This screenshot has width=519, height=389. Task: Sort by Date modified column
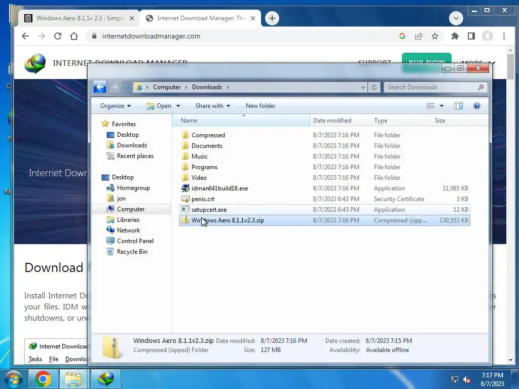pyautogui.click(x=340, y=121)
